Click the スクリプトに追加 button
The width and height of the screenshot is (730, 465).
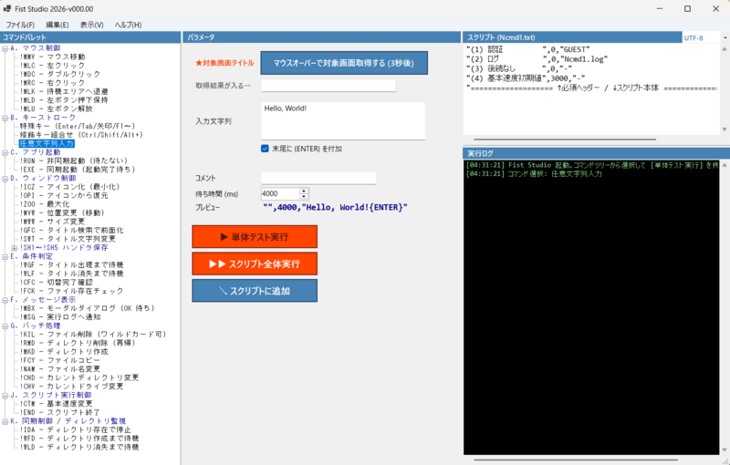(255, 291)
